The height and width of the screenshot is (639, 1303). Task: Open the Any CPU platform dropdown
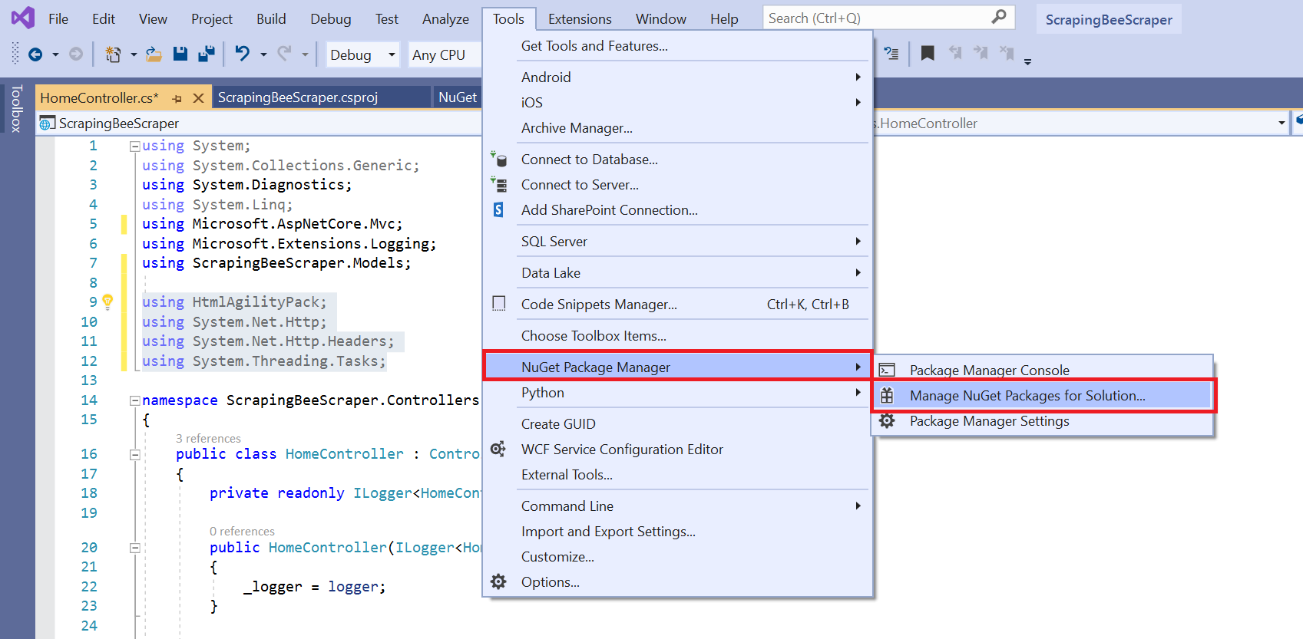click(x=445, y=54)
